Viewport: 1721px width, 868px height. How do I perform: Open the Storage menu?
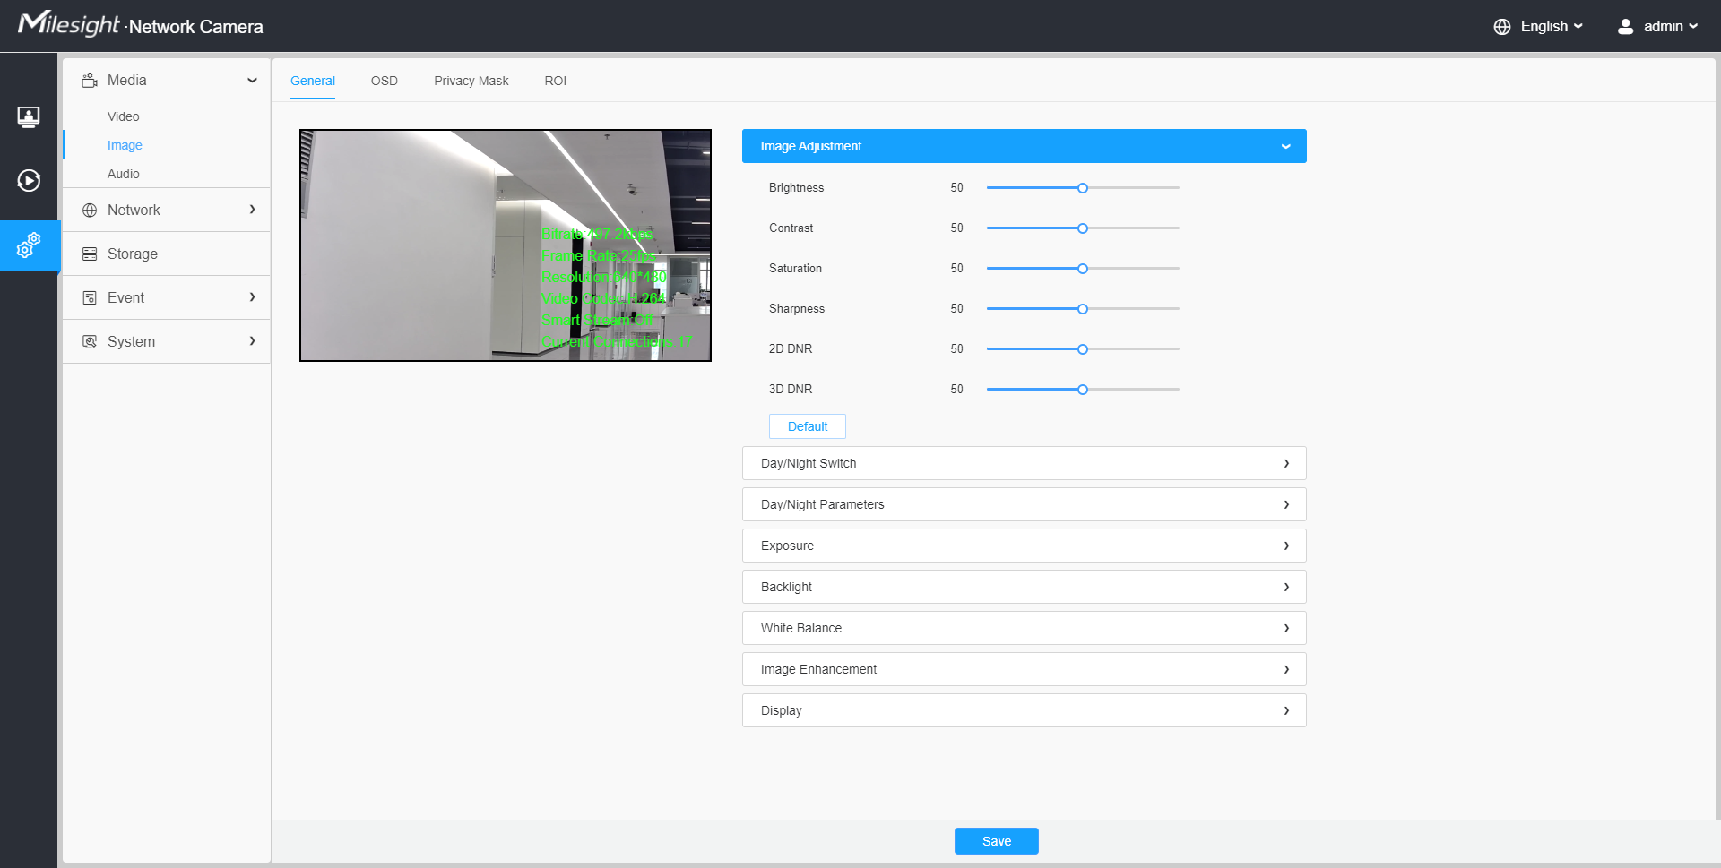pos(167,254)
